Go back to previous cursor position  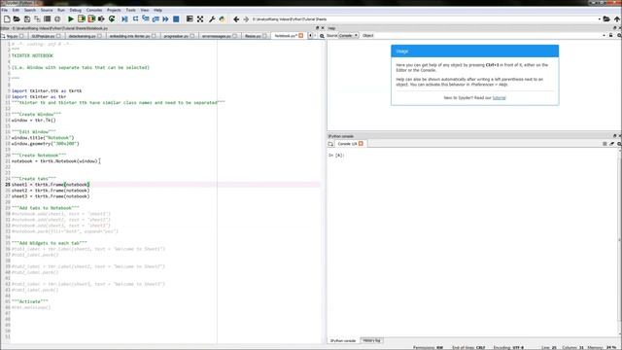coord(236,19)
